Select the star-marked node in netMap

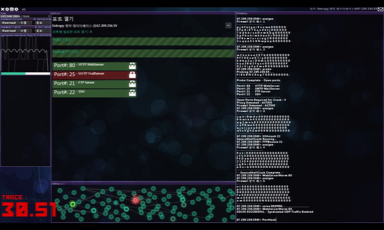pos(116,203)
